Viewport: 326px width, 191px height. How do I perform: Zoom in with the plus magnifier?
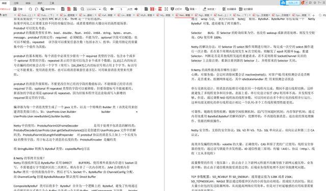[105, 9]
